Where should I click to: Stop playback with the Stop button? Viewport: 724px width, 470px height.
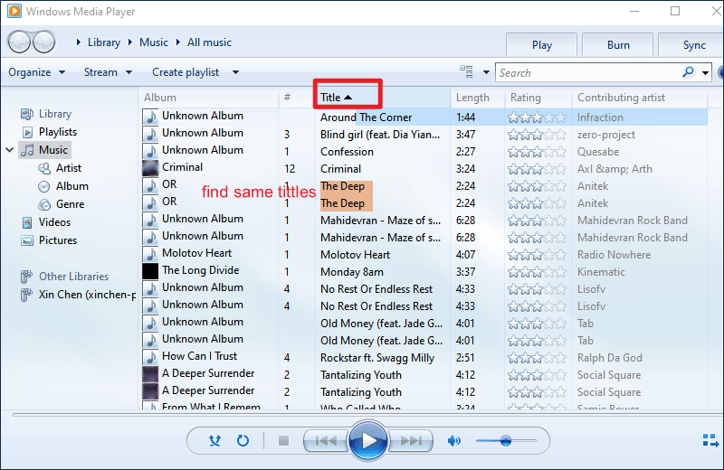tap(283, 441)
